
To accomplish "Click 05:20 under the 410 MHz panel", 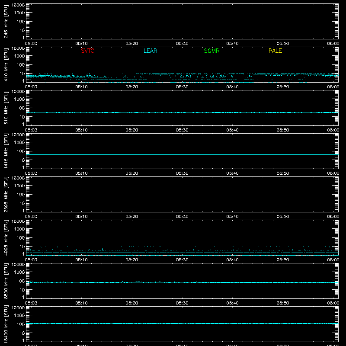I will tap(132, 87).
